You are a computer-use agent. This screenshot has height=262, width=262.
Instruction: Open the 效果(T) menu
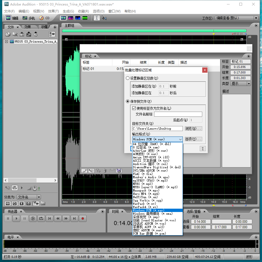click(x=53, y=11)
